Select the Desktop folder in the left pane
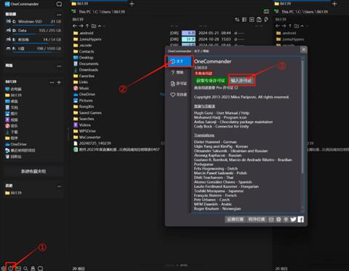The image size is (349, 271). [84, 58]
